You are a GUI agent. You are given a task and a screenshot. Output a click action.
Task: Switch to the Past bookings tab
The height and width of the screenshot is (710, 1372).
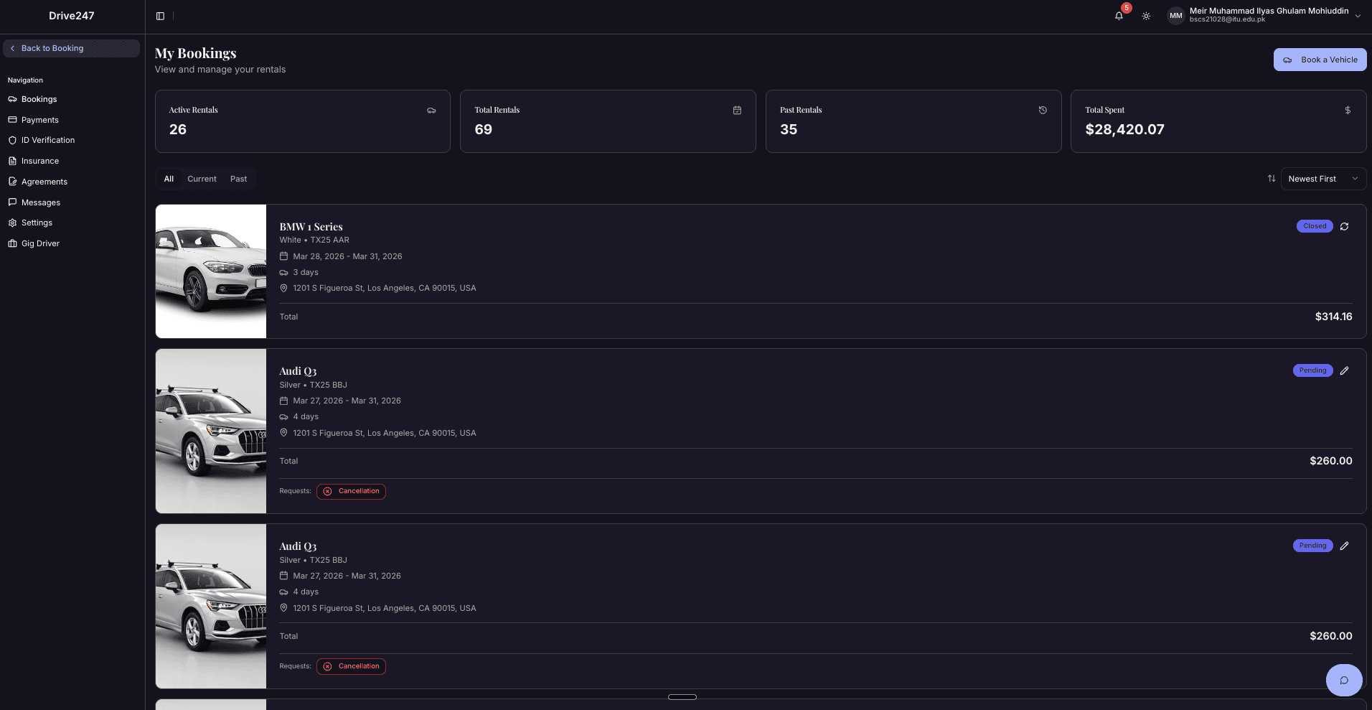[238, 179]
